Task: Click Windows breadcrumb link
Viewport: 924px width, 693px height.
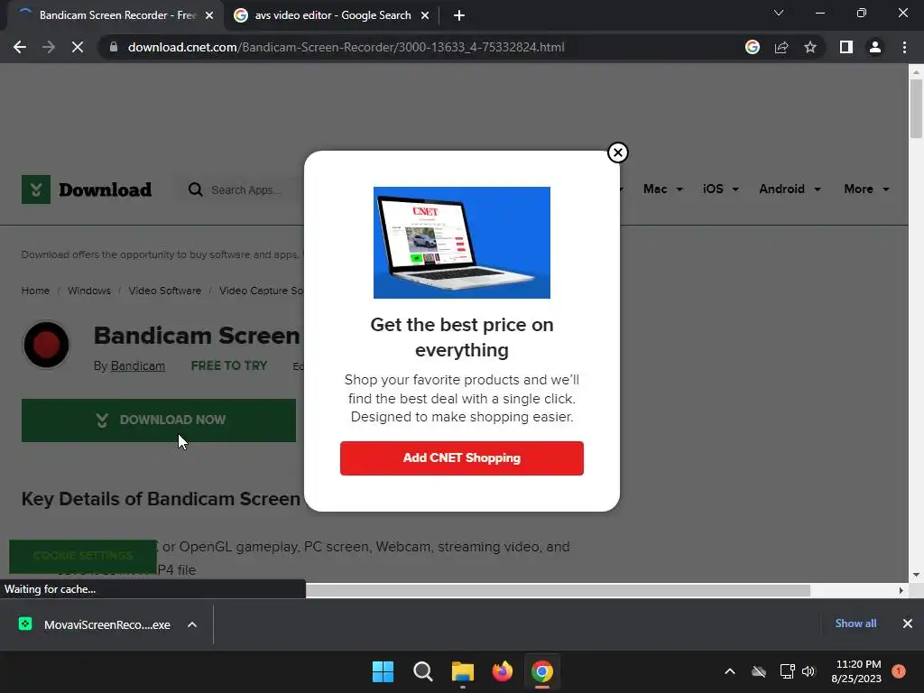Action: 89,291
